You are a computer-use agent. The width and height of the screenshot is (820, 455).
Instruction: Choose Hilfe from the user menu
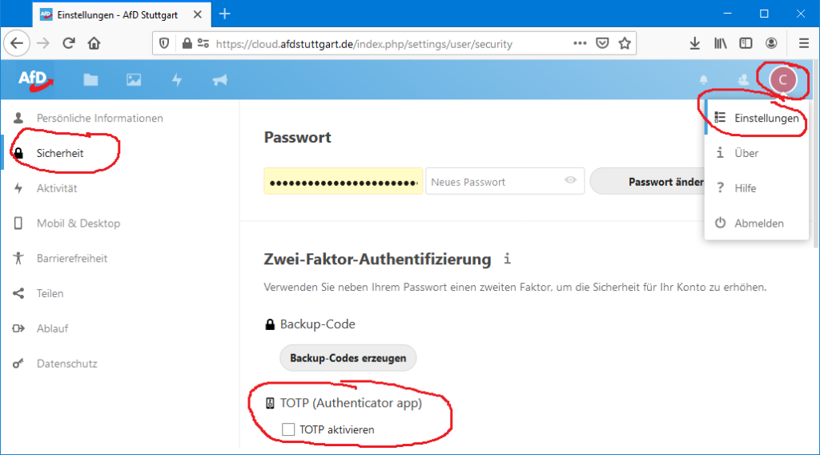[745, 188]
